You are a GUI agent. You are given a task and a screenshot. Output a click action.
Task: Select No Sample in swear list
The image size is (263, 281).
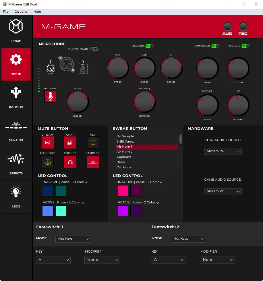pyautogui.click(x=146, y=136)
